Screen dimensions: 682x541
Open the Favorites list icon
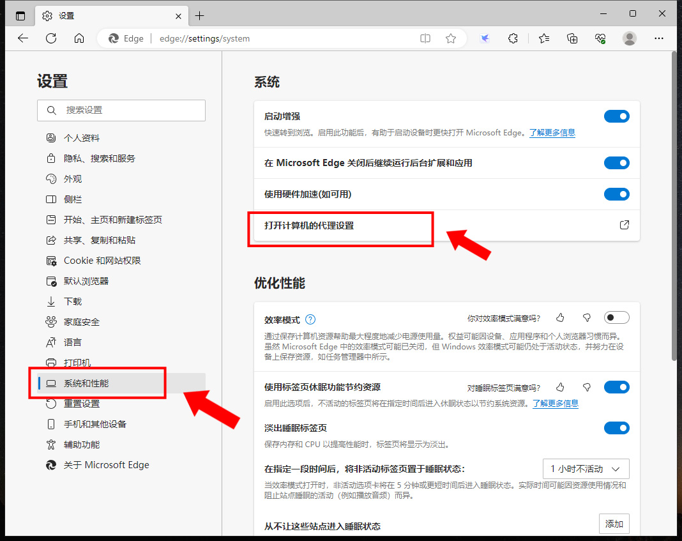(544, 38)
